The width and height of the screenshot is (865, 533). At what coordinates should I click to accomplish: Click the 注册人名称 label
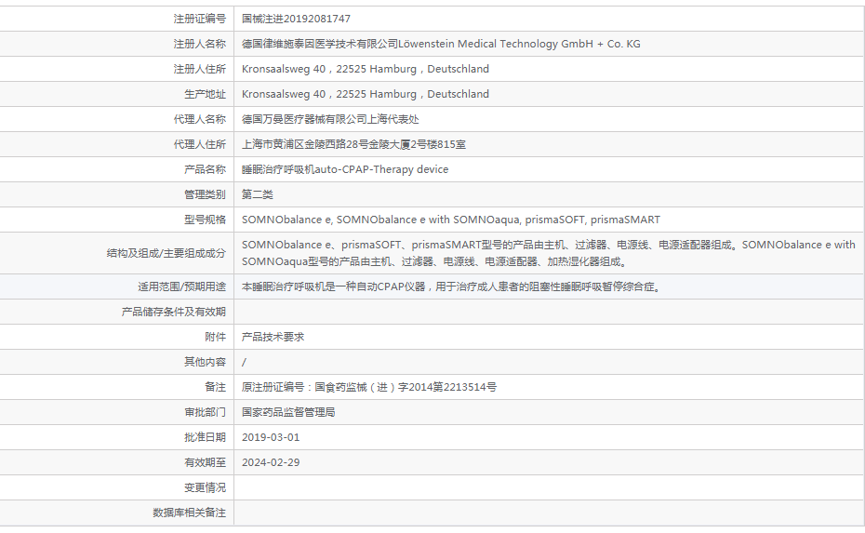200,44
